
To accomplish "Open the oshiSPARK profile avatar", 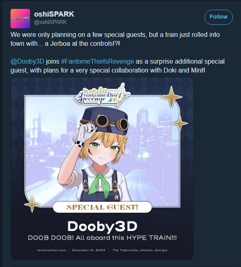I will [x=20, y=19].
